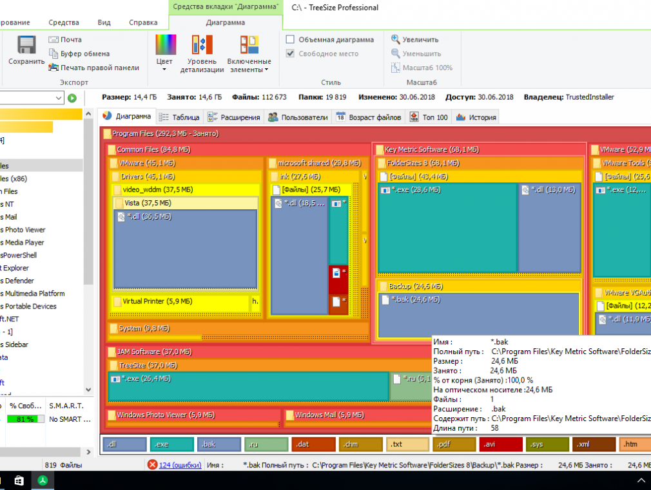Click the .sys legend color swatch

(547, 444)
